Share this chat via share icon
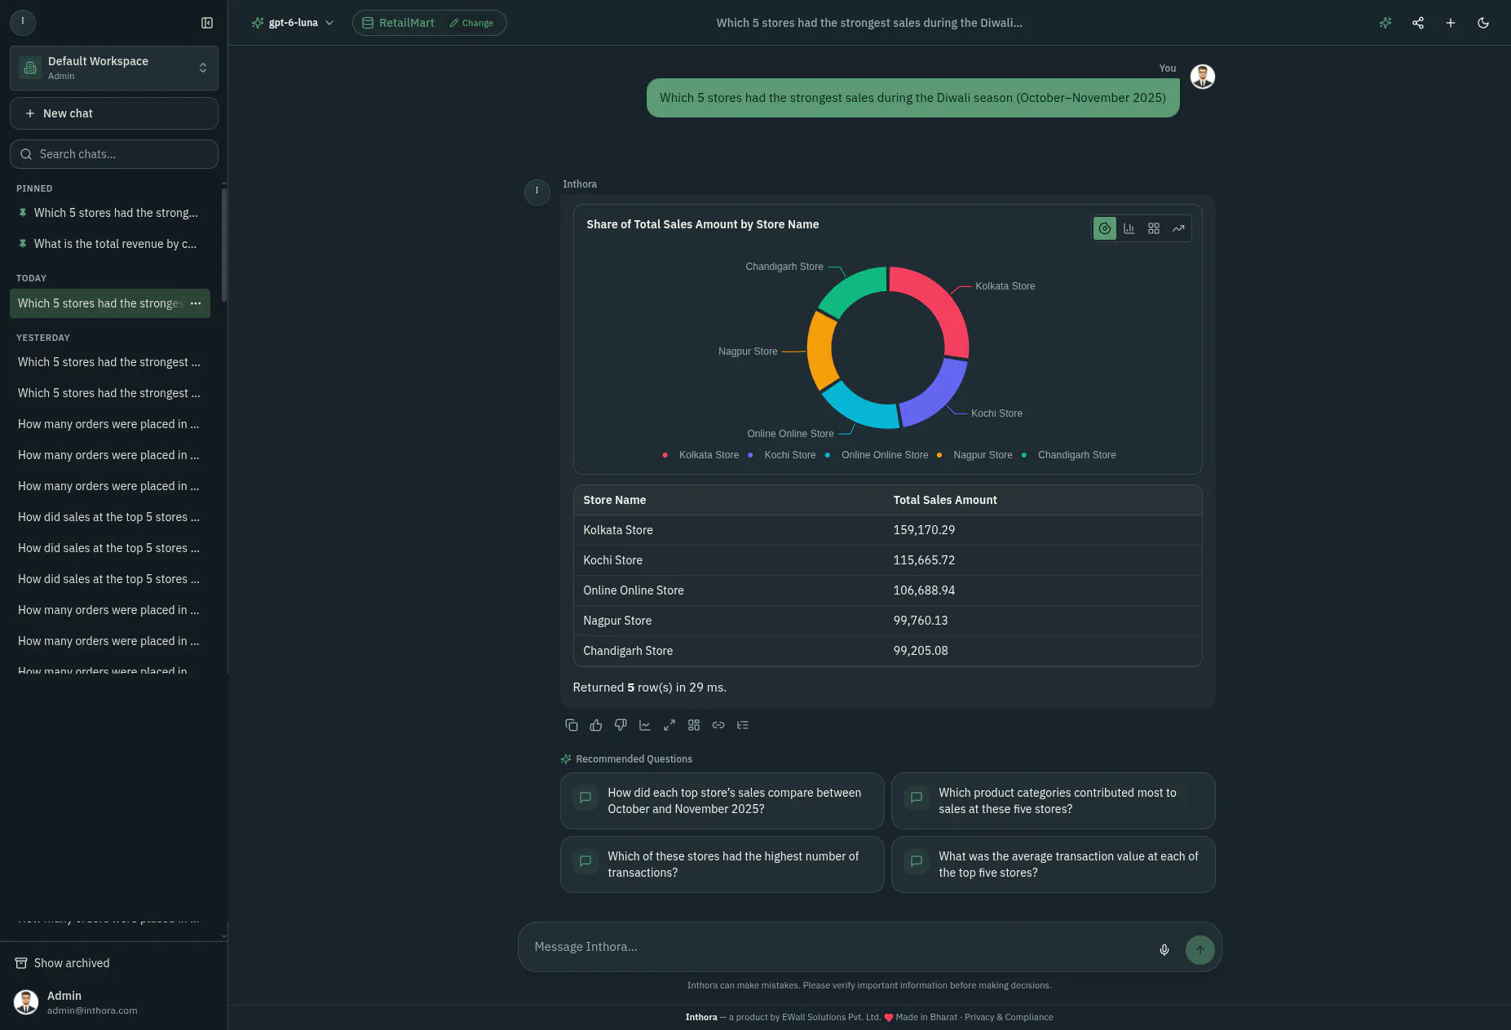The image size is (1511, 1030). (x=1418, y=23)
